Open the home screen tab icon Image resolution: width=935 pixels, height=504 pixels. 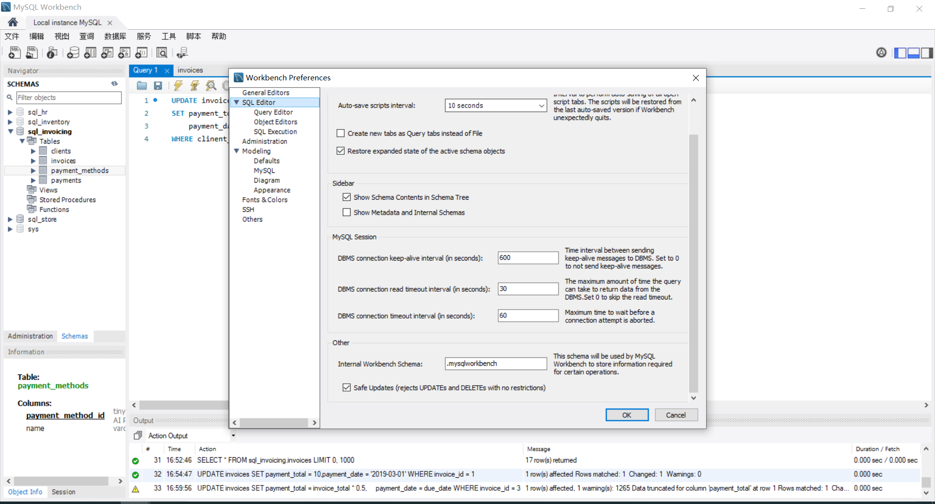13,22
